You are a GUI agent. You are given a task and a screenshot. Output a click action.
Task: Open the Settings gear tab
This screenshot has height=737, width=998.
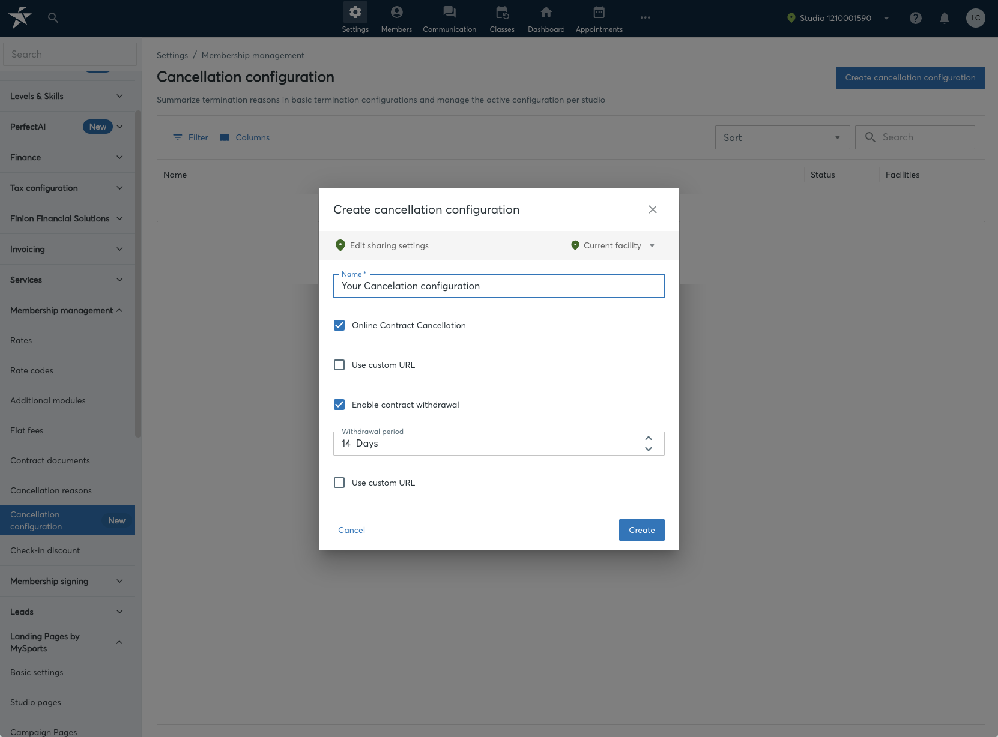tap(355, 18)
